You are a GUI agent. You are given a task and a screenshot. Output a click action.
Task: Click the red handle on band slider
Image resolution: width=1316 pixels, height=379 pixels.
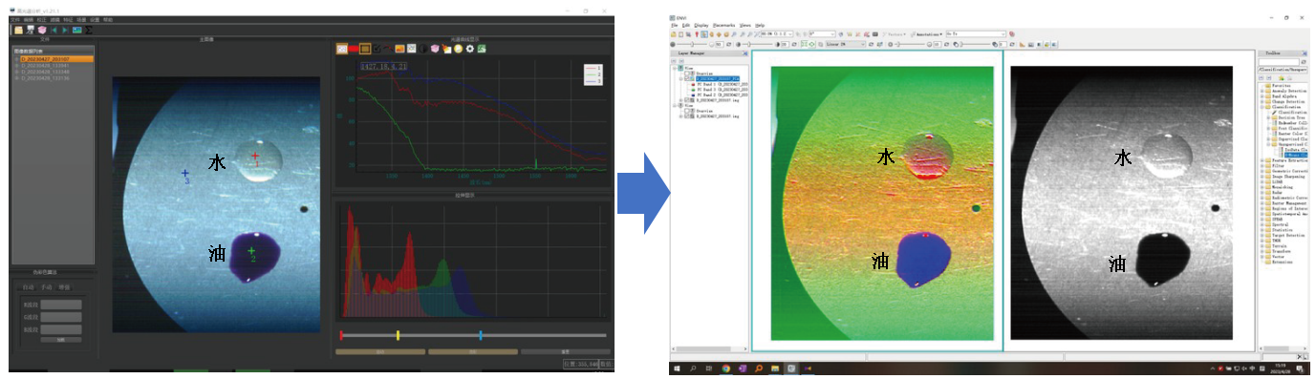click(340, 335)
